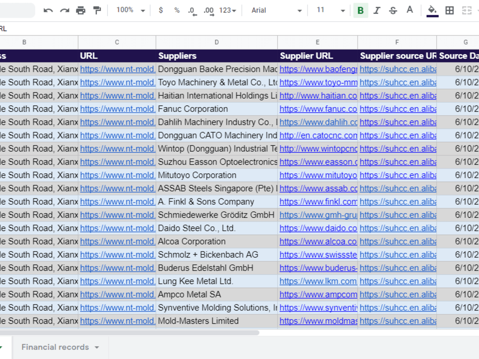The width and height of the screenshot is (479, 359).
Task: Open the moldmasters supplier URL link
Action: click(x=318, y=321)
